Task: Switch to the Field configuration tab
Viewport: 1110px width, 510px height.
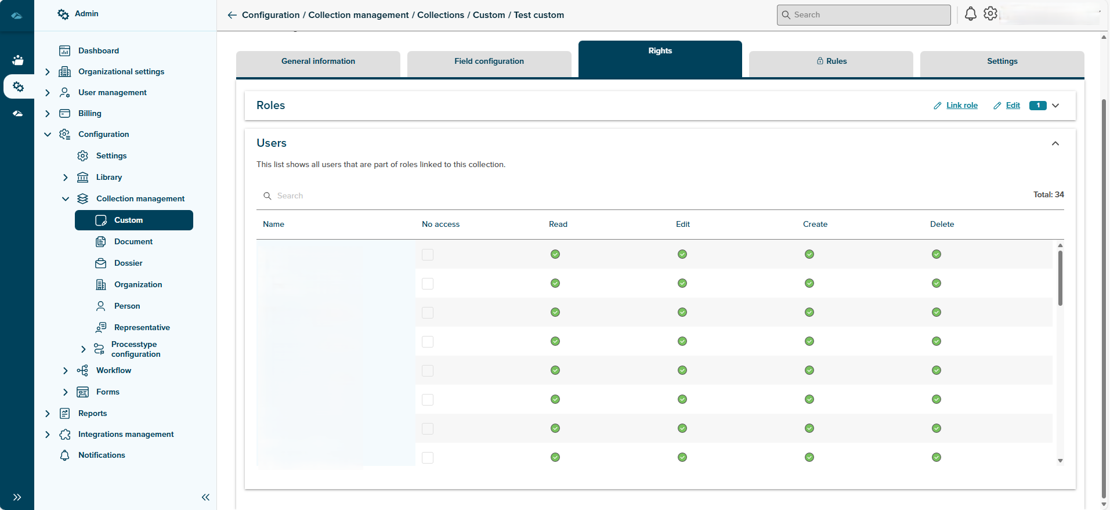Action: coord(489,62)
